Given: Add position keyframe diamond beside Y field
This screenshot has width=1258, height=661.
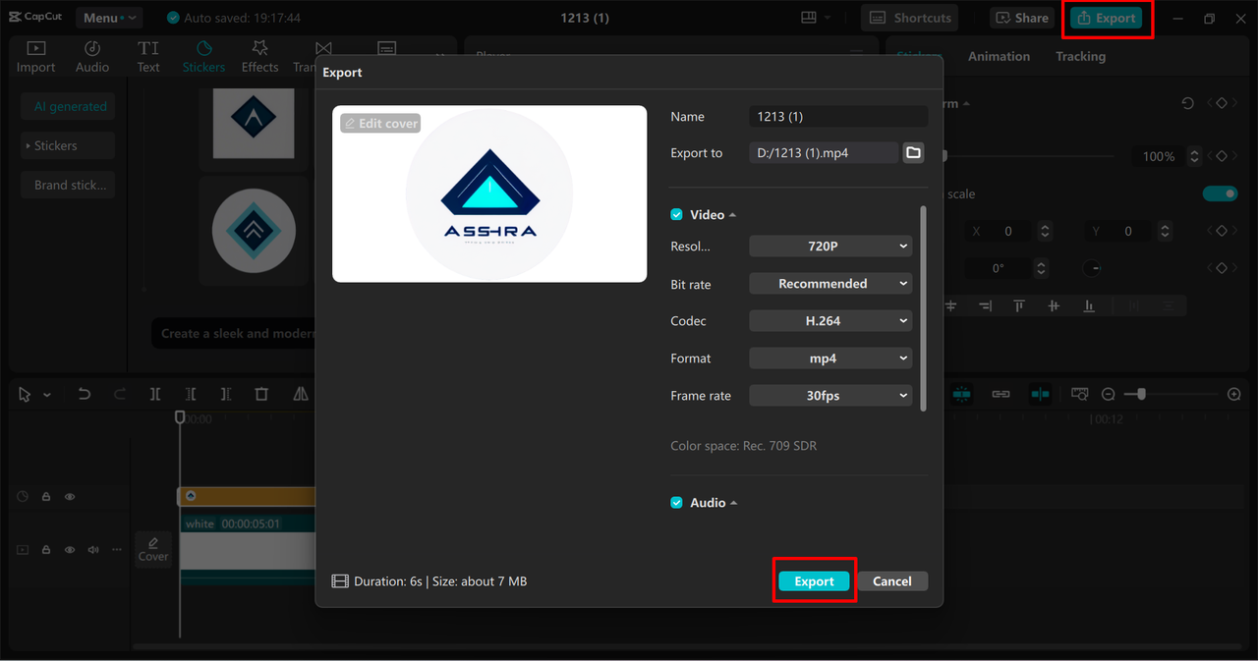Looking at the screenshot, I should click(x=1222, y=231).
